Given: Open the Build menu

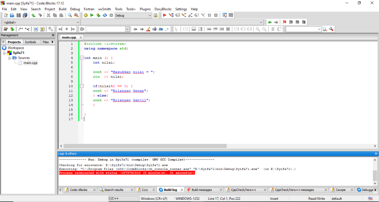Looking at the screenshot, I should [x=63, y=9].
